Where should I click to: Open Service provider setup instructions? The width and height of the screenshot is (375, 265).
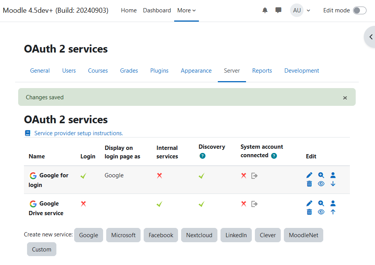(78, 133)
